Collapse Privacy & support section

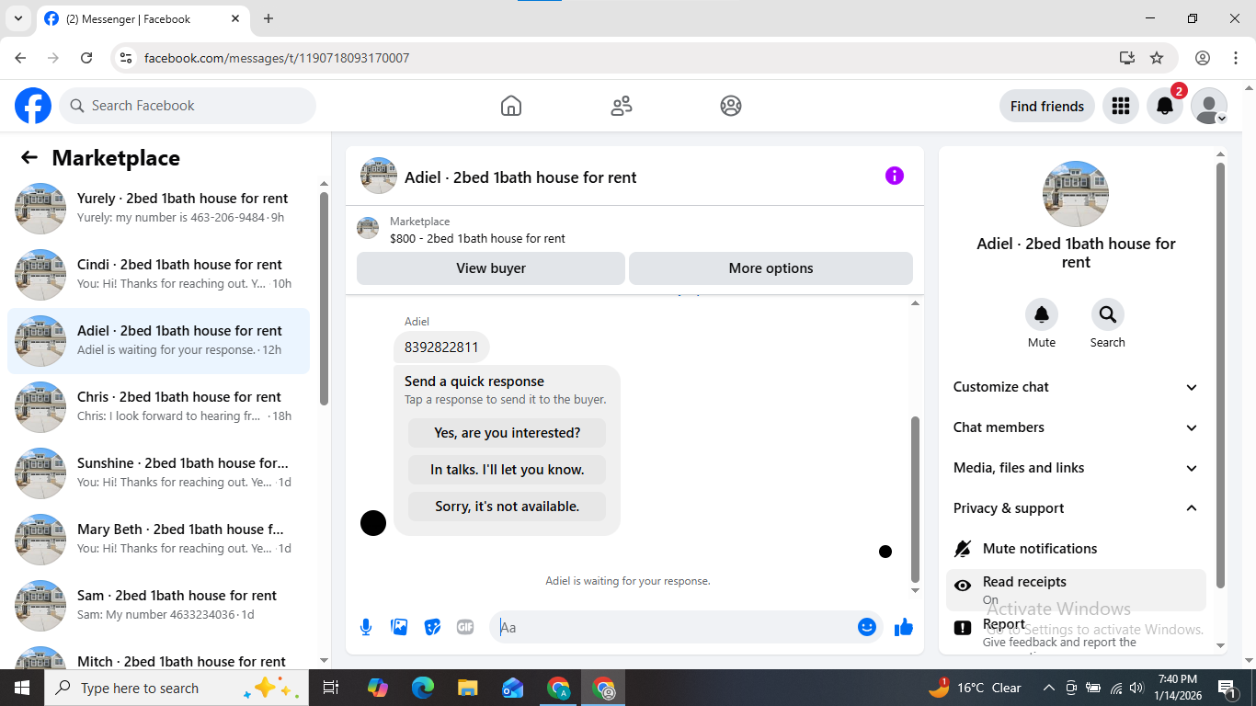(1076, 508)
